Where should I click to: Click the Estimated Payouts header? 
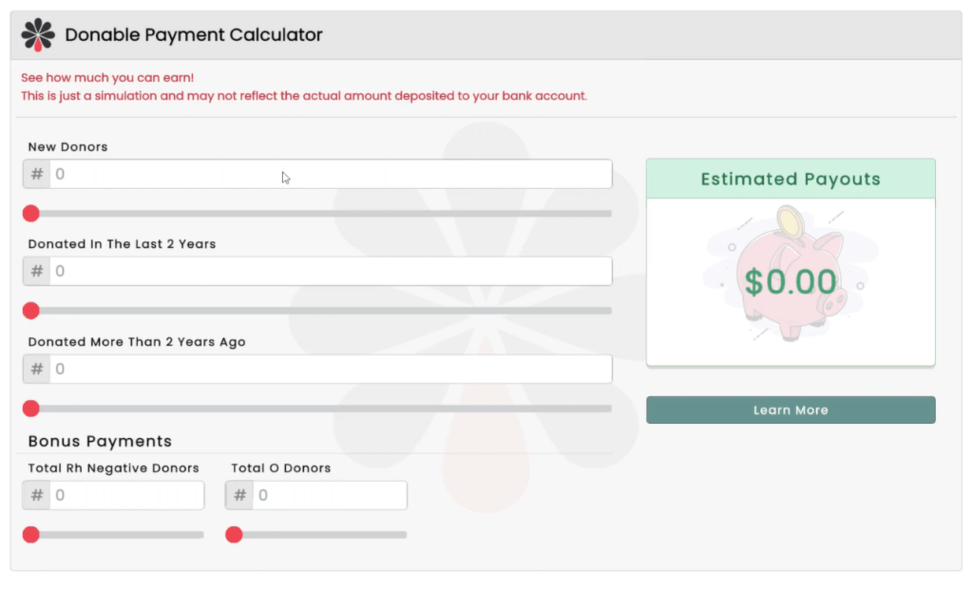tap(791, 179)
